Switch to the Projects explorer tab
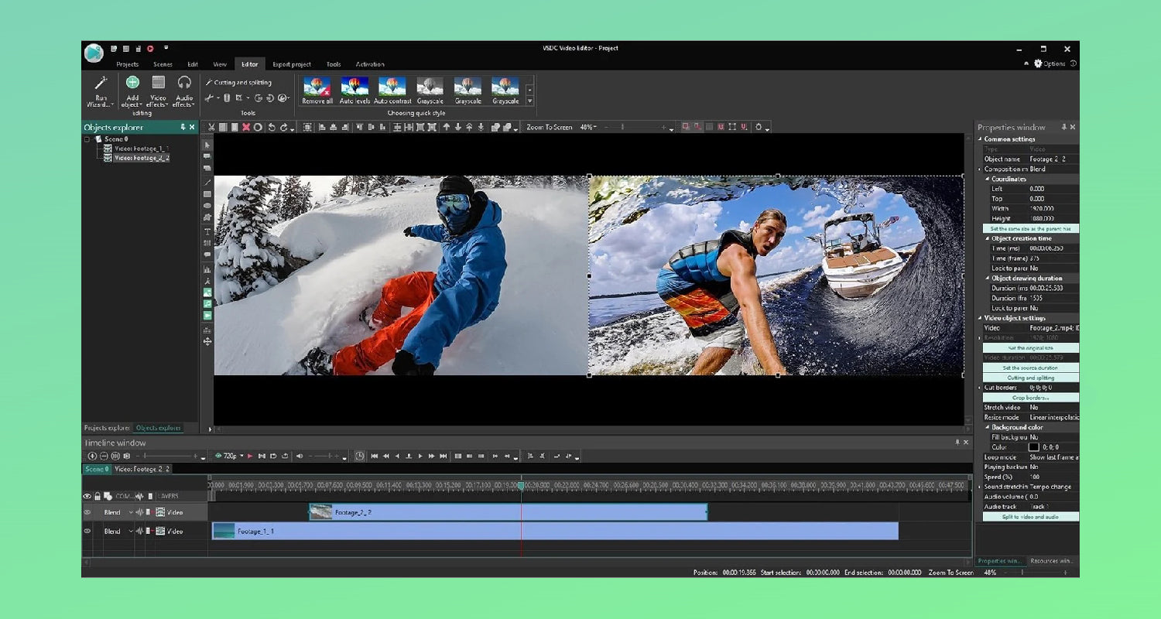This screenshot has height=619, width=1161. [x=107, y=428]
